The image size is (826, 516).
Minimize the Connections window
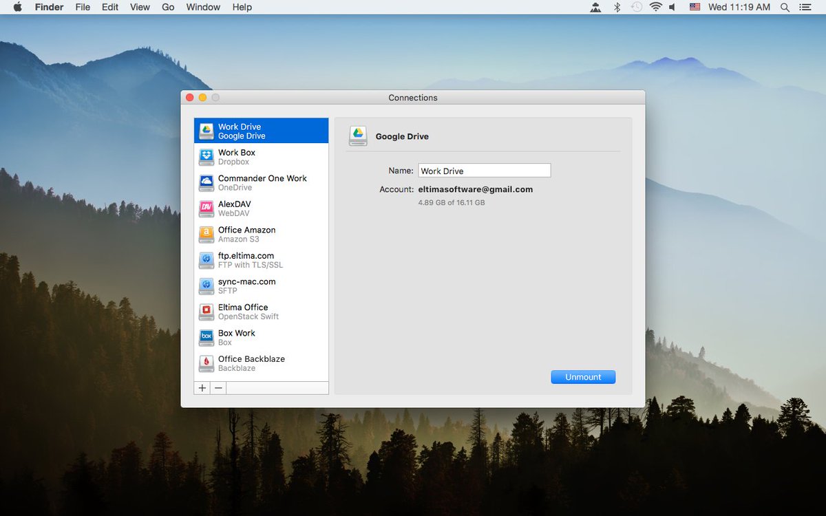click(x=202, y=98)
